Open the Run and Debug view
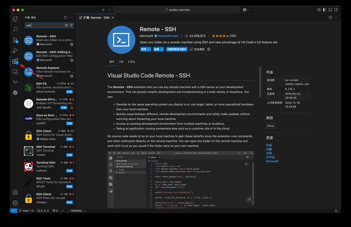 (15, 50)
